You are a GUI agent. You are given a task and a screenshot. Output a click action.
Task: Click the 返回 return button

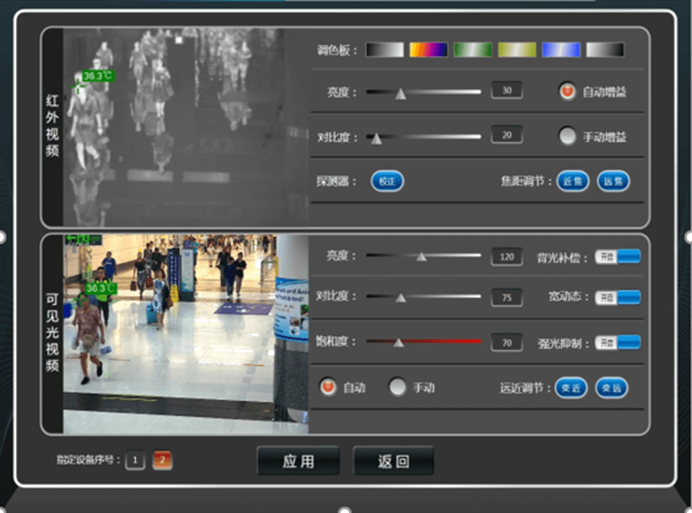[393, 461]
